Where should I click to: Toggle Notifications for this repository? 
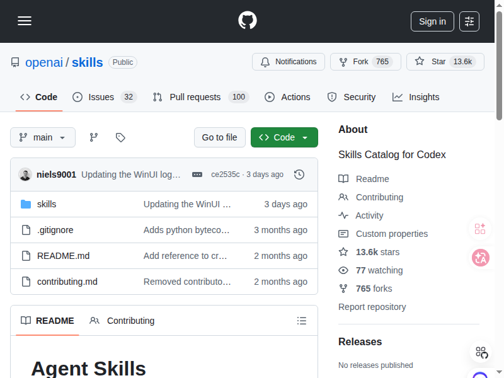(289, 62)
